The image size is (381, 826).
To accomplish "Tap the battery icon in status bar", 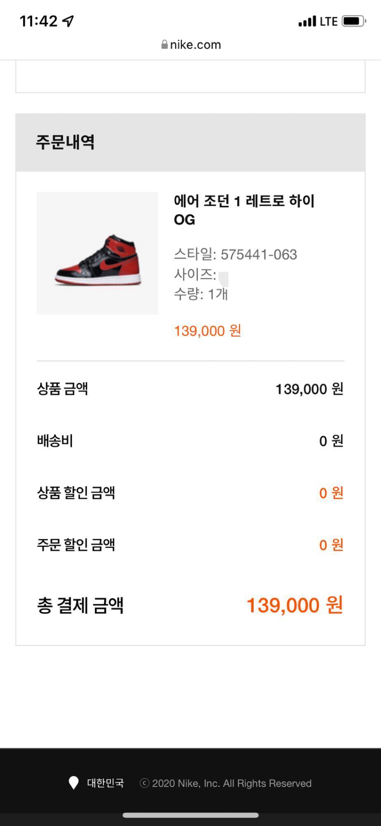I will [x=354, y=21].
